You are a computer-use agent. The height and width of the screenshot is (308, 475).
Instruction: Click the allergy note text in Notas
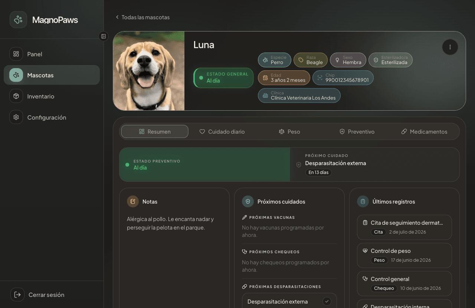(170, 223)
